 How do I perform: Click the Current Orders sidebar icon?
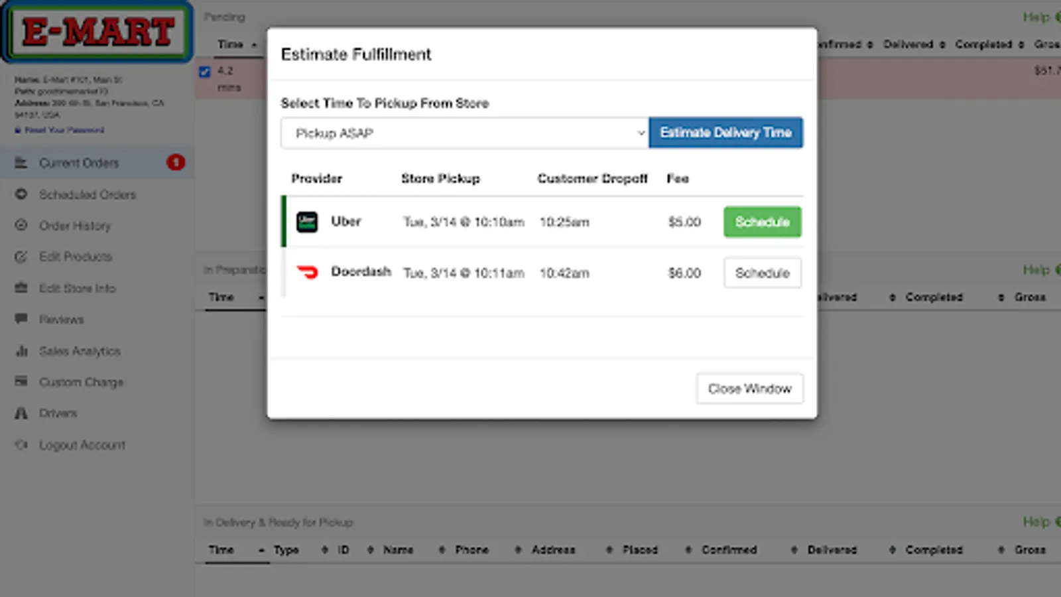21,163
